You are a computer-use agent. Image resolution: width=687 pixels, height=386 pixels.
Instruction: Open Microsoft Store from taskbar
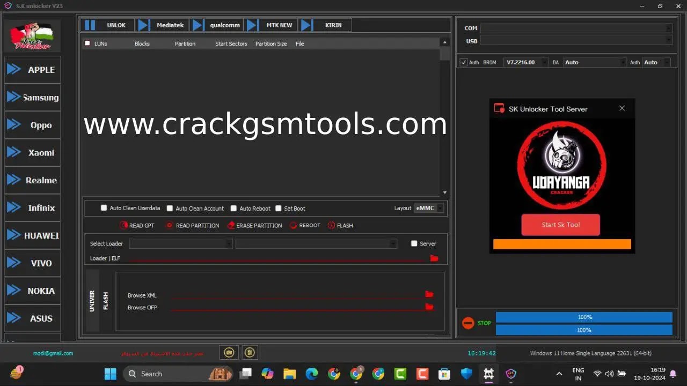click(444, 374)
